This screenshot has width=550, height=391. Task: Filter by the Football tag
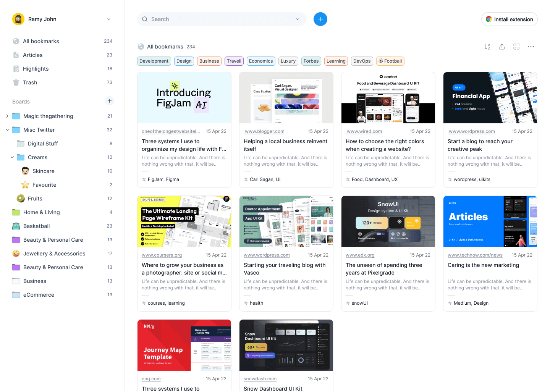coord(390,61)
